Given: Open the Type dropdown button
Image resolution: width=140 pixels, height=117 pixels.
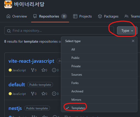Looking at the screenshot, I should (127, 30).
